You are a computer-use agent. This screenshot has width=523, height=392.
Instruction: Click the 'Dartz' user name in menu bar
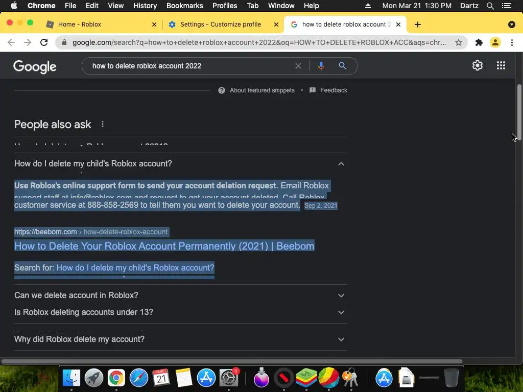pyautogui.click(x=469, y=6)
